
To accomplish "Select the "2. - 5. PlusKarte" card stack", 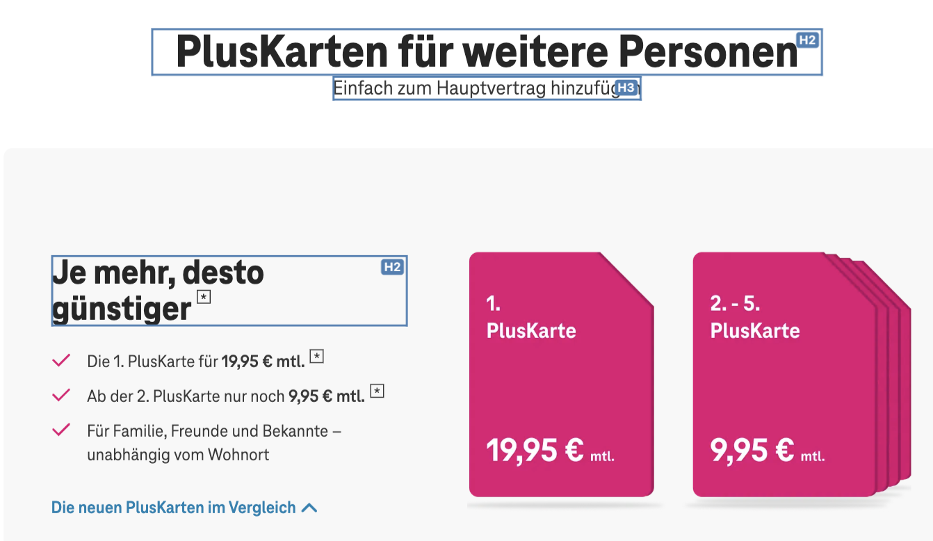I will (786, 376).
